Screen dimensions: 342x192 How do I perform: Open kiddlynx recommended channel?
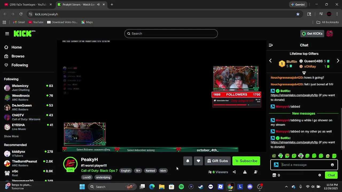click(28, 154)
